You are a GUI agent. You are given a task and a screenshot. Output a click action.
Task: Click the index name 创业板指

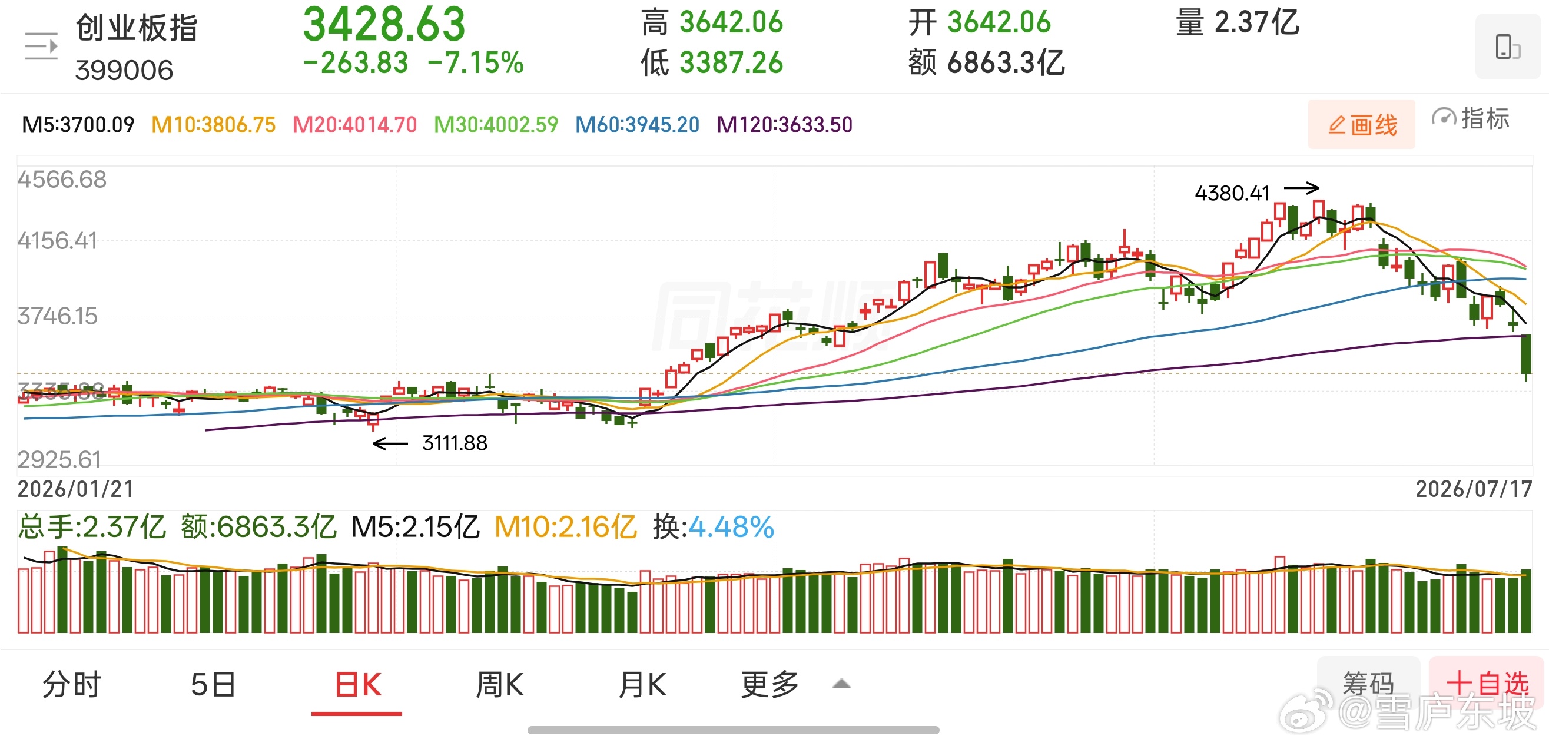137,28
